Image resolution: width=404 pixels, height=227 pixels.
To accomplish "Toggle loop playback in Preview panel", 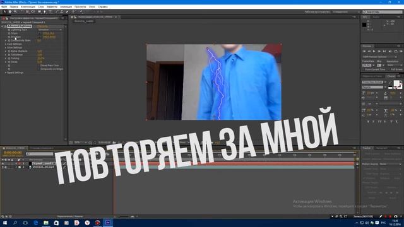I will pyautogui.click(x=396, y=52).
